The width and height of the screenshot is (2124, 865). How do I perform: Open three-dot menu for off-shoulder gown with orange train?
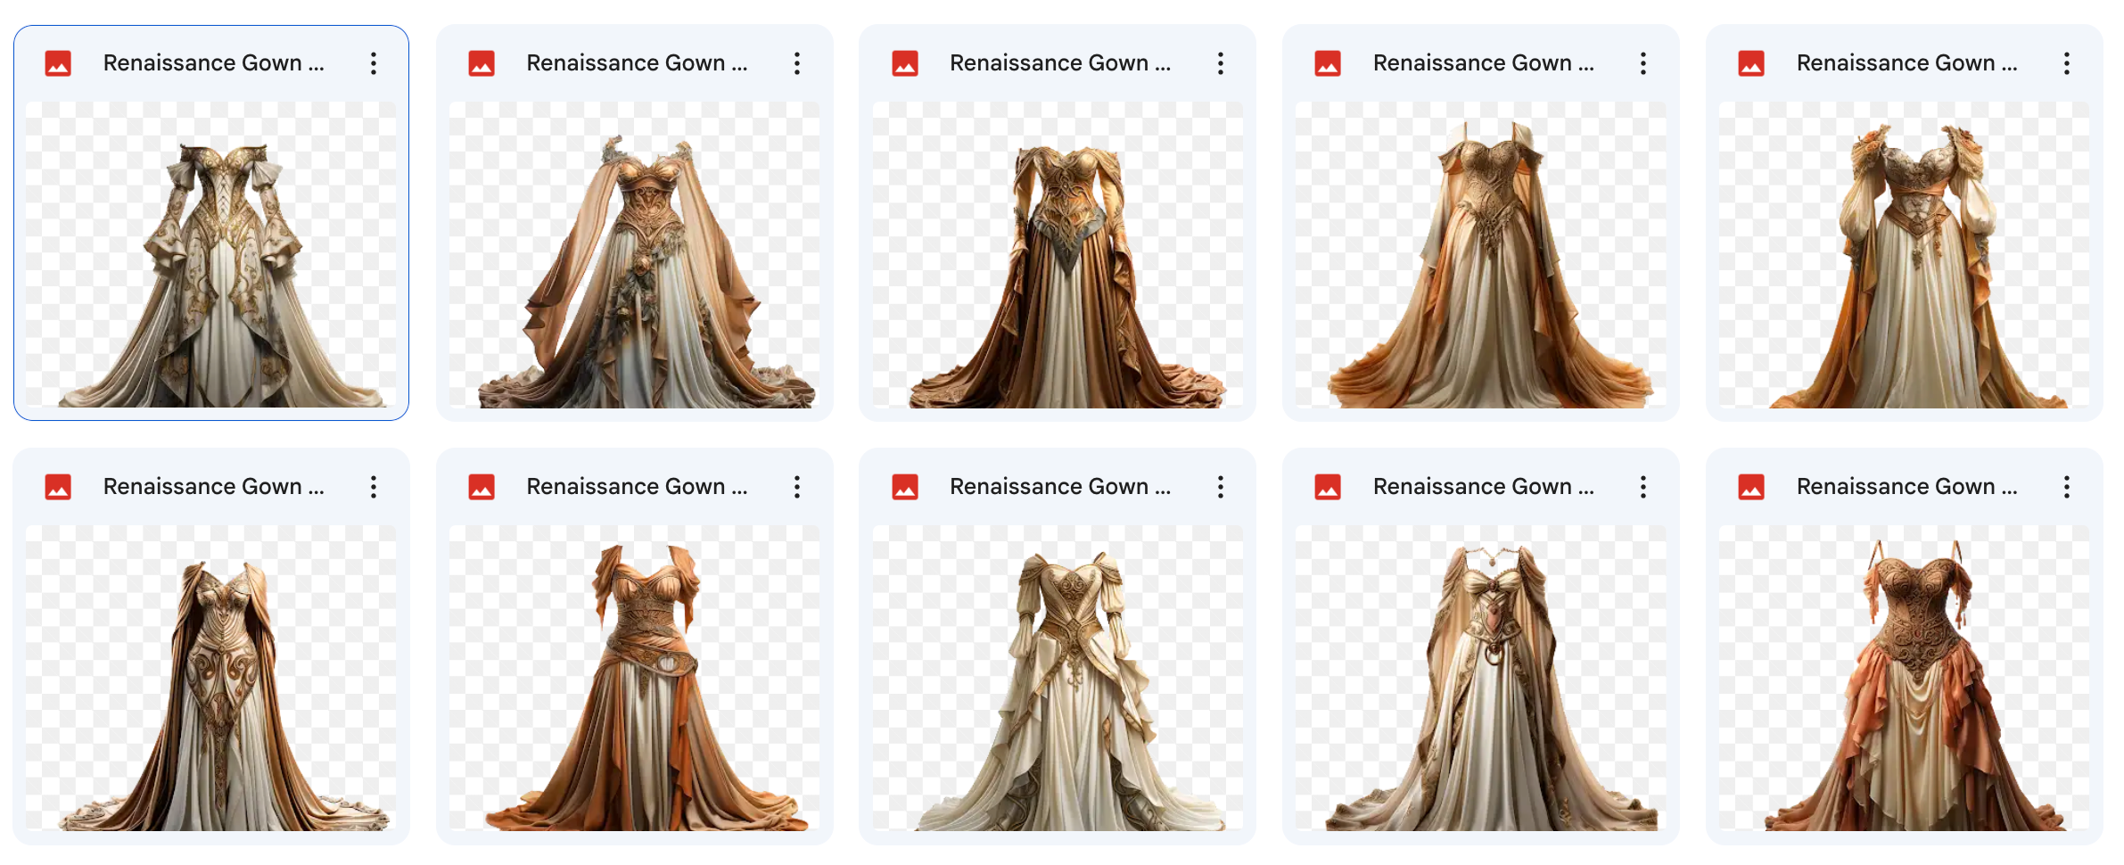coord(1643,63)
